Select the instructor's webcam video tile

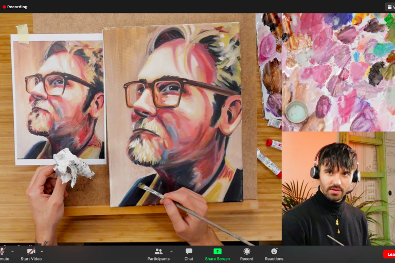(x=338, y=188)
